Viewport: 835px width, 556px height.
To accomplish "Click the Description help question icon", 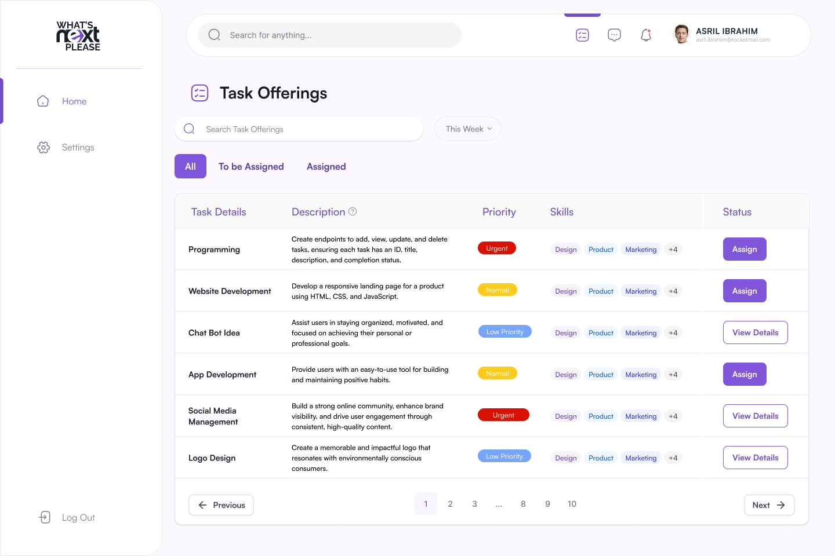I will pyautogui.click(x=353, y=212).
